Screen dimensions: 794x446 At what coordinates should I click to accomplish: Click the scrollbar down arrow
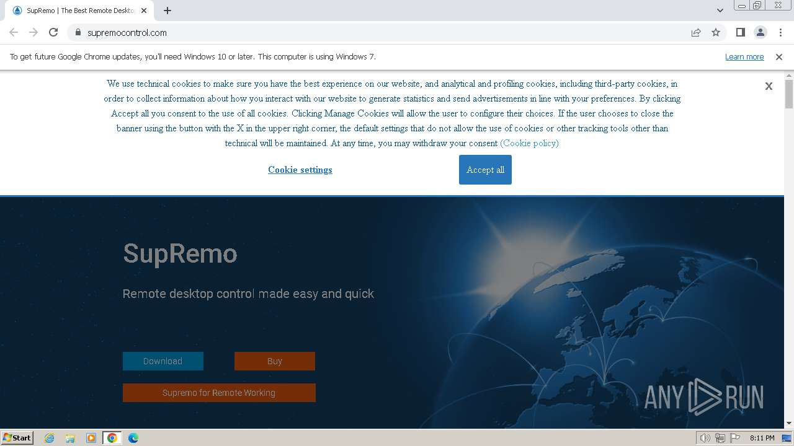[x=789, y=424]
